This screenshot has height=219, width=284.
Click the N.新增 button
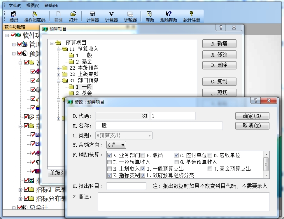click(219, 43)
